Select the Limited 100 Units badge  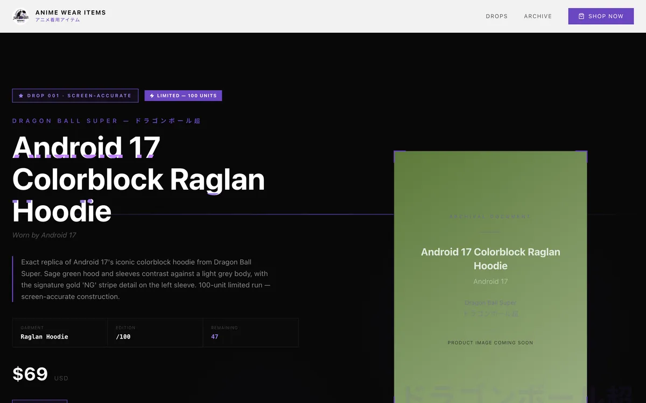[183, 96]
